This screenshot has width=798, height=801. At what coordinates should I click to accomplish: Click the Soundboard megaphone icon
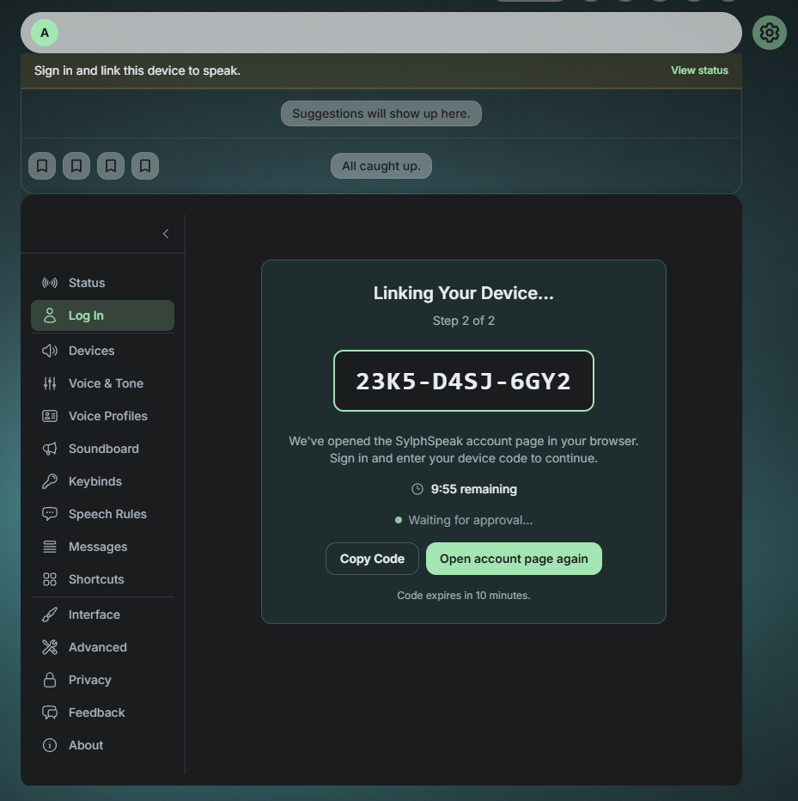(x=50, y=449)
